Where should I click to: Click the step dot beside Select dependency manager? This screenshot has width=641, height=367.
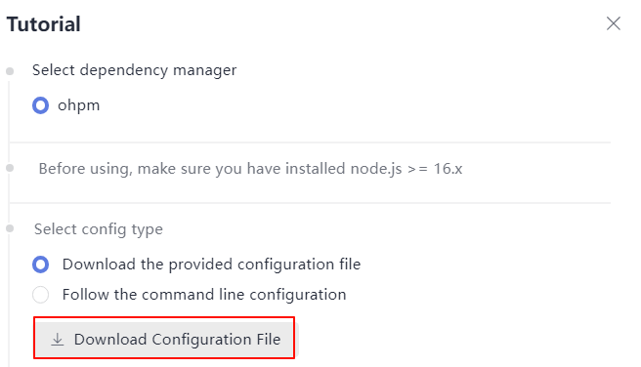(10, 71)
